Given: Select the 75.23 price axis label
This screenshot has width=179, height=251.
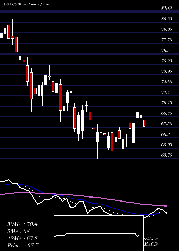Looking at the screenshot, I should click(x=167, y=61).
